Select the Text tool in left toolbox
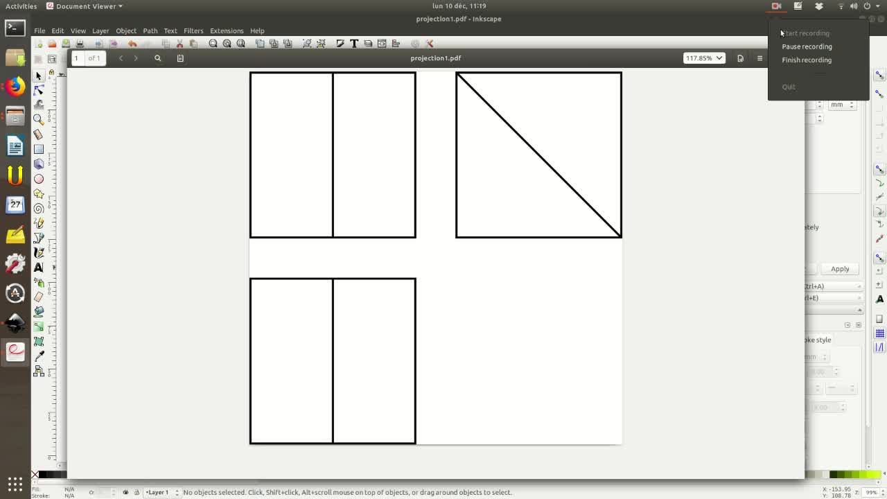Image resolution: width=887 pixels, height=499 pixels. 39,268
